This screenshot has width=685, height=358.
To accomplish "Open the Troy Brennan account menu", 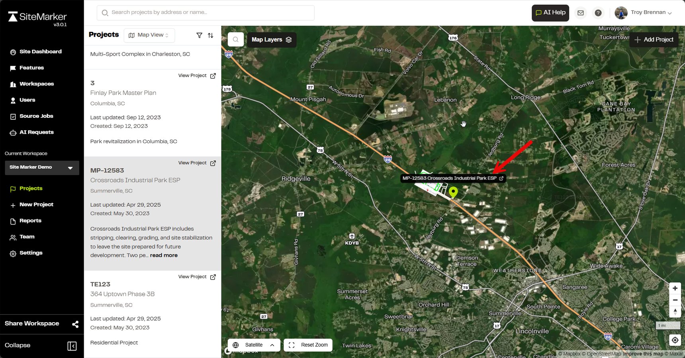I will tap(645, 12).
